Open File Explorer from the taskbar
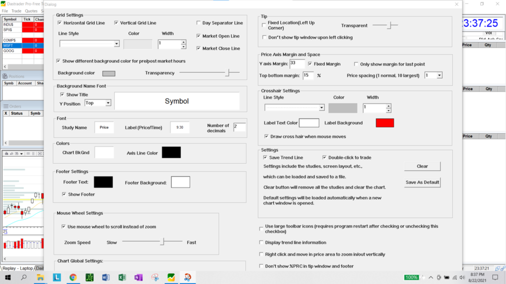Image resolution: width=506 pixels, height=284 pixels. [x=40, y=277]
